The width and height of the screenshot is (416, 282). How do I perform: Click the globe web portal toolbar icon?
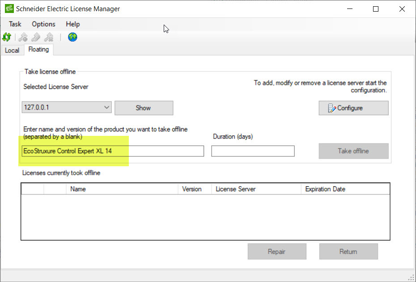tap(72, 37)
